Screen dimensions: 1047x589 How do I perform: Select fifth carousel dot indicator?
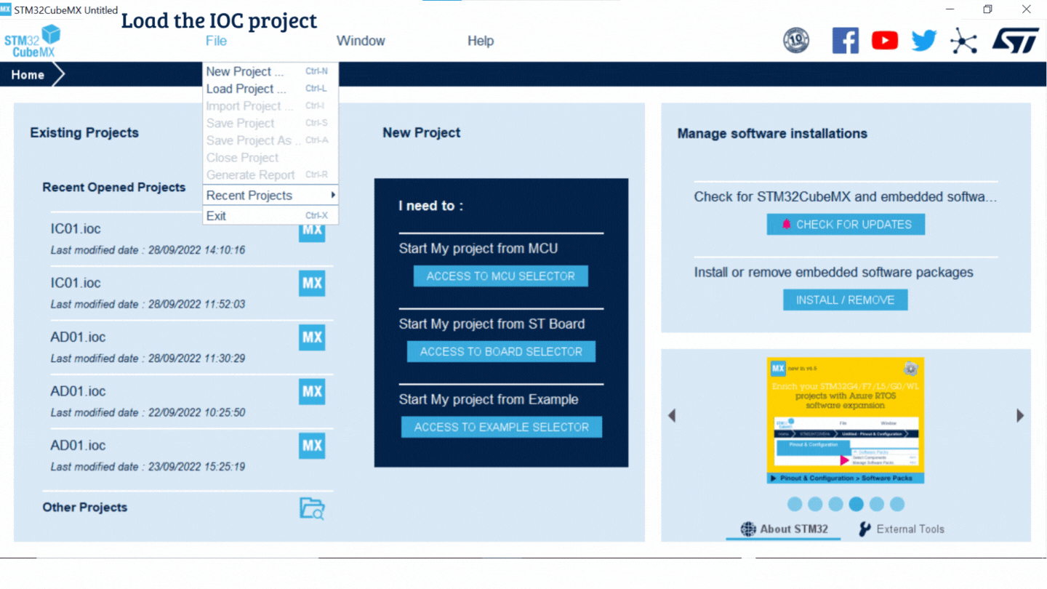point(877,504)
